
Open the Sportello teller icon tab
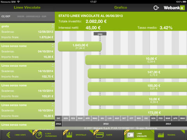pos(78,135)
